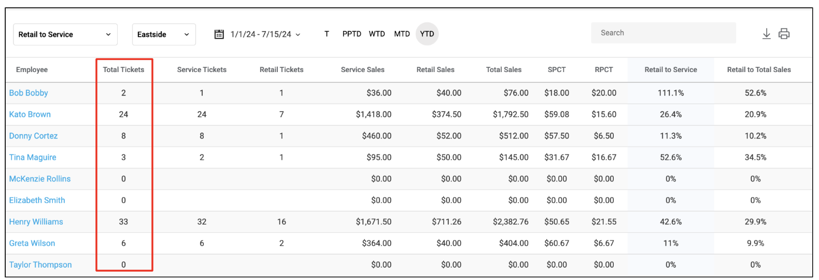The image size is (819, 280).
Task: Click the print report icon
Action: coord(784,34)
